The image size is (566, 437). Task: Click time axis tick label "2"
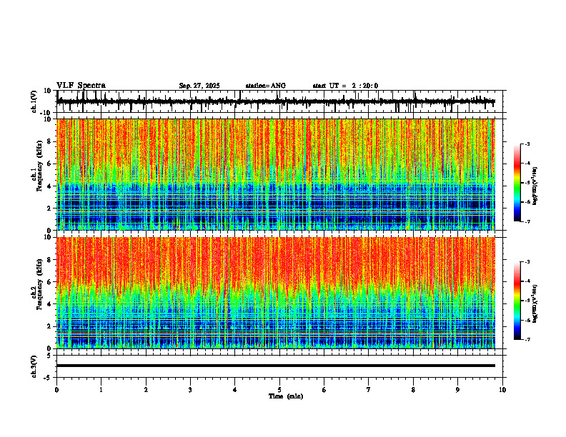click(146, 390)
